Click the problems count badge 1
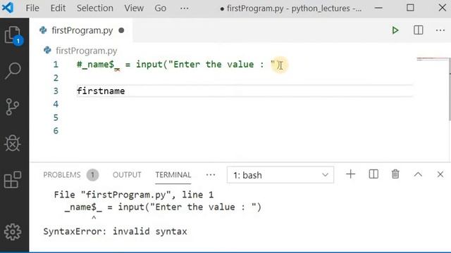This screenshot has width=451, height=253. click(92, 175)
